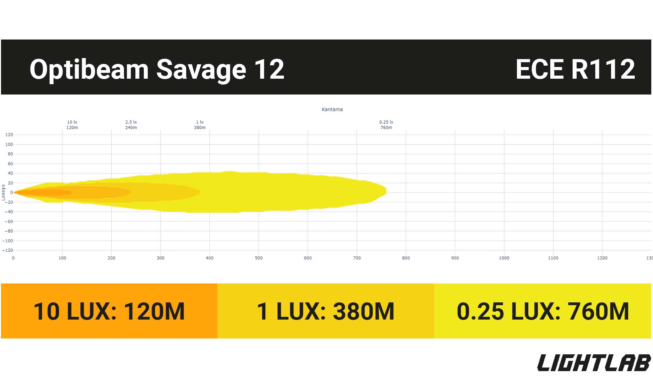Click the "Leveys" y-axis label
Viewport: 653px width, 378px height.
[3, 192]
